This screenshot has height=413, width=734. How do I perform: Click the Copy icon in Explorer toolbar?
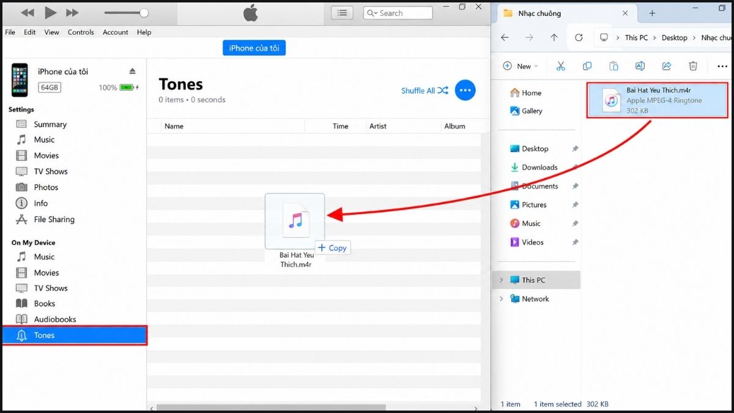coord(587,66)
